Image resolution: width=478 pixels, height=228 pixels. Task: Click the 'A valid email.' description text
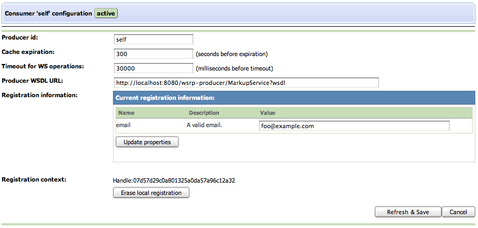point(204,125)
